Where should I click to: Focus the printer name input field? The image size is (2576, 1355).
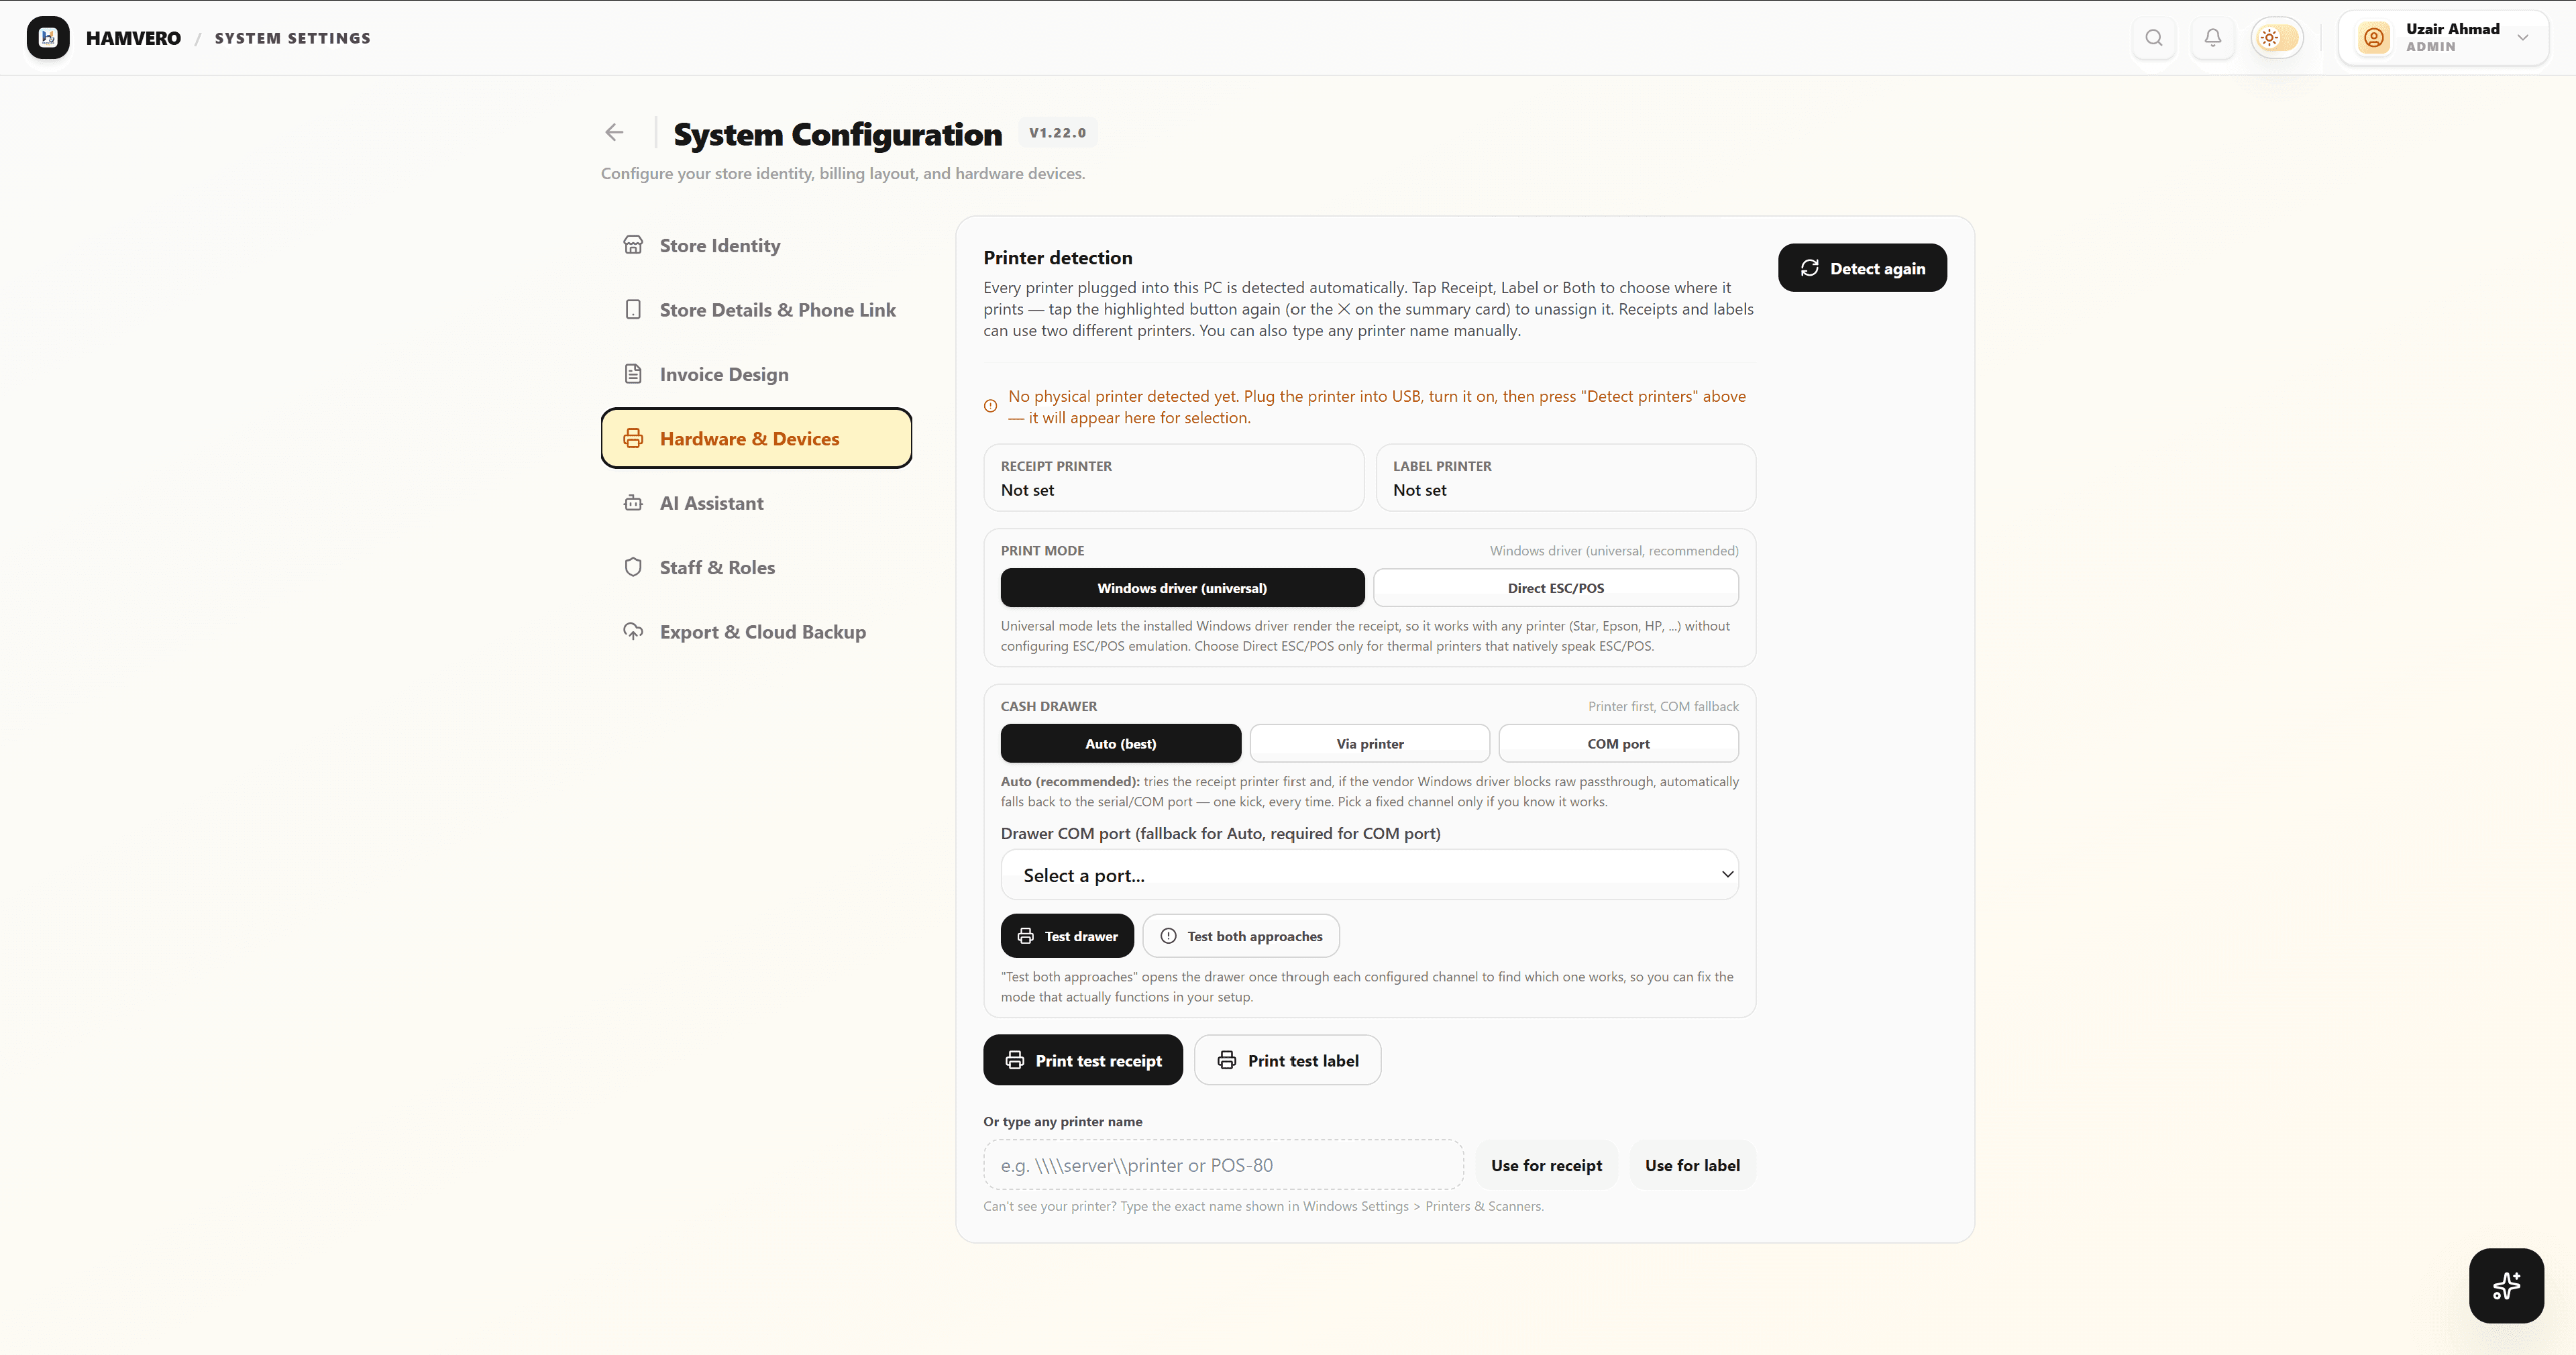(x=1223, y=1165)
